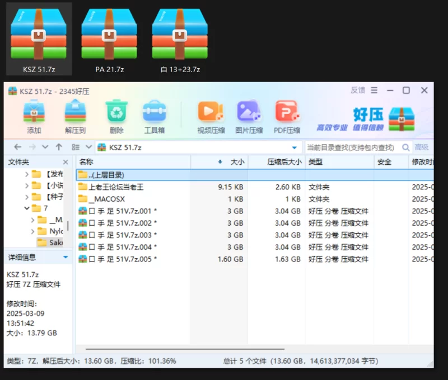Select the 上老王论坛当老王 folder row
Image resolution: width=448 pixels, height=380 pixels.
[255, 187]
